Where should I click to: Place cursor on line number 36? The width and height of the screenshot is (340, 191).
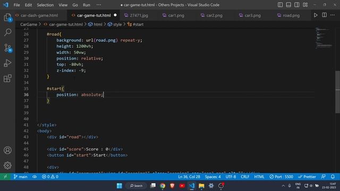coord(26,94)
